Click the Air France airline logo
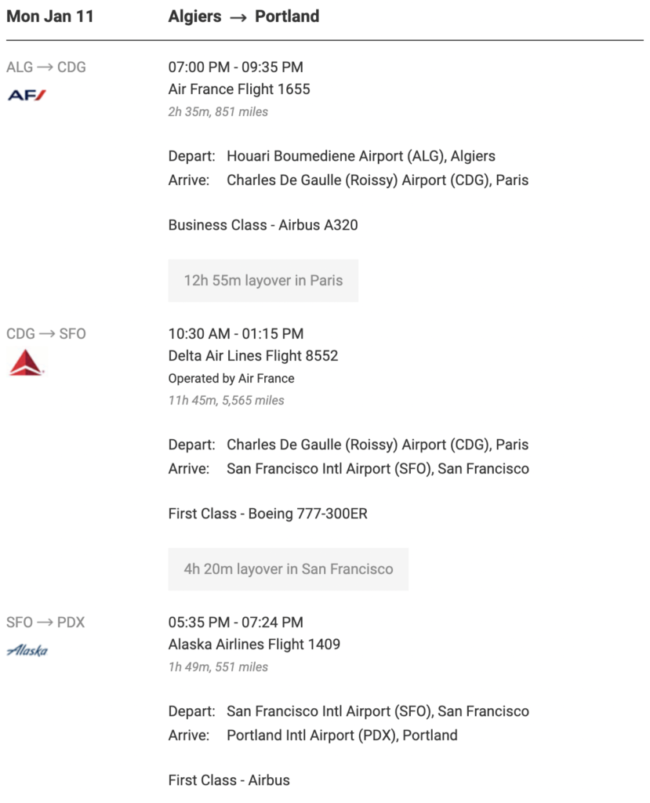Image resolution: width=650 pixels, height=803 pixels. coord(27,96)
